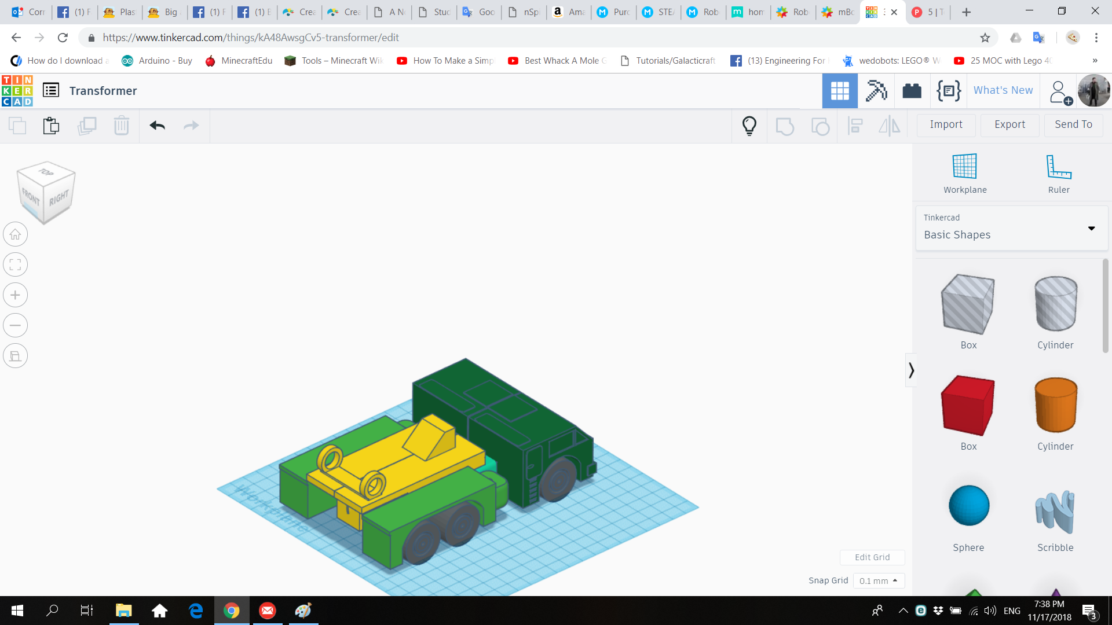
Task: Click Fit all in view icon
Action: tap(16, 265)
